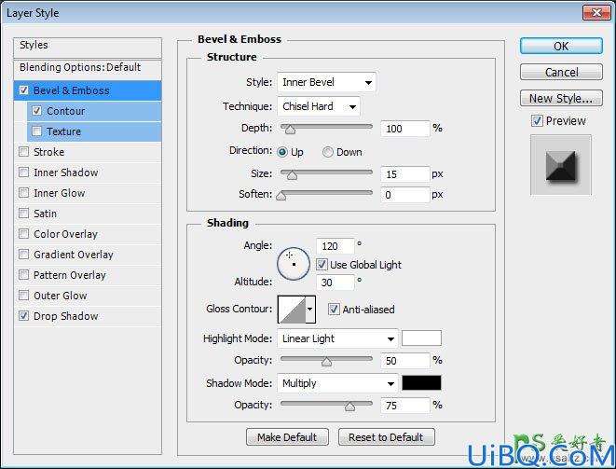The height and width of the screenshot is (469, 616).
Task: Select Blending Options: Default entry
Action: click(88, 68)
